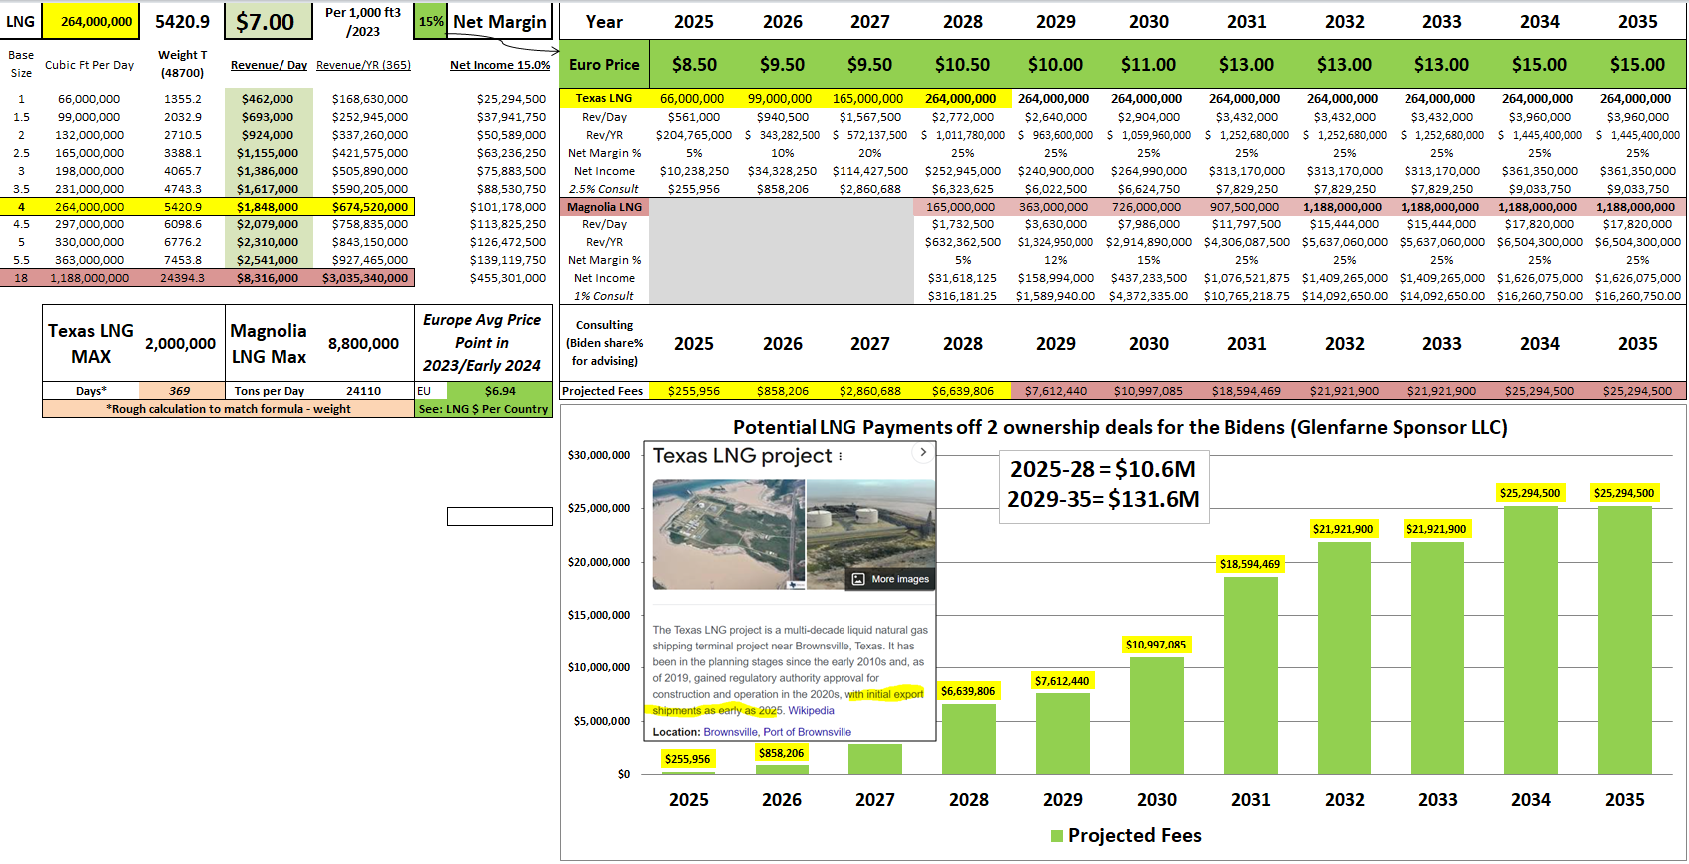Select the Weight T (48700) header
1689x864 pixels.
tap(183, 64)
